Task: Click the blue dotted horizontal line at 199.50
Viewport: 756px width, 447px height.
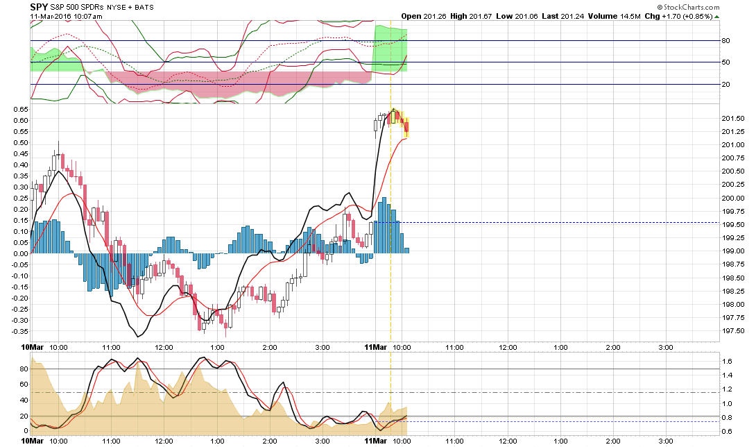Action: 546,223
